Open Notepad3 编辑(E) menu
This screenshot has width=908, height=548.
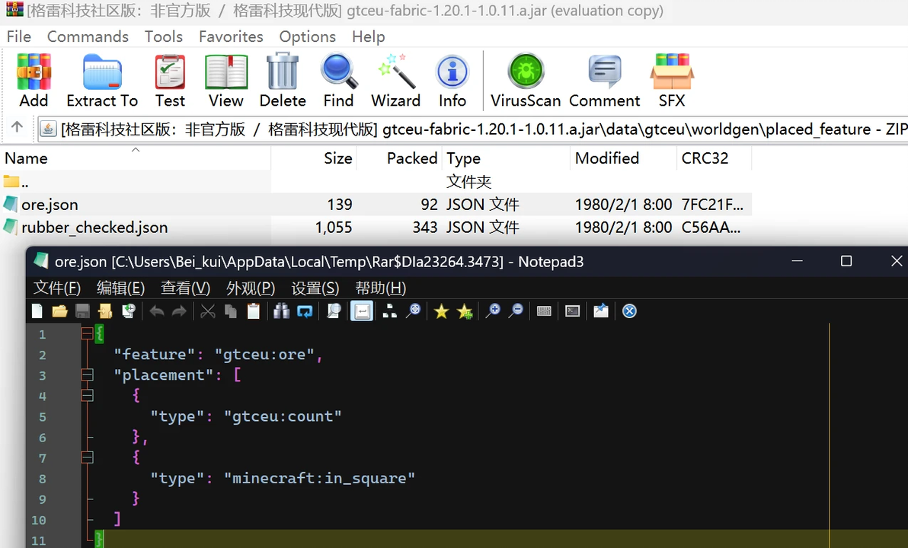(120, 288)
